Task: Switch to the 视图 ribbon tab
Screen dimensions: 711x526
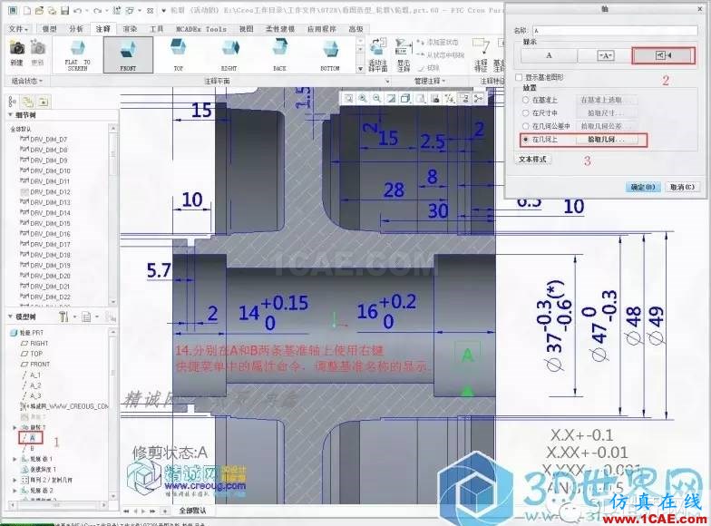Action: click(247, 29)
